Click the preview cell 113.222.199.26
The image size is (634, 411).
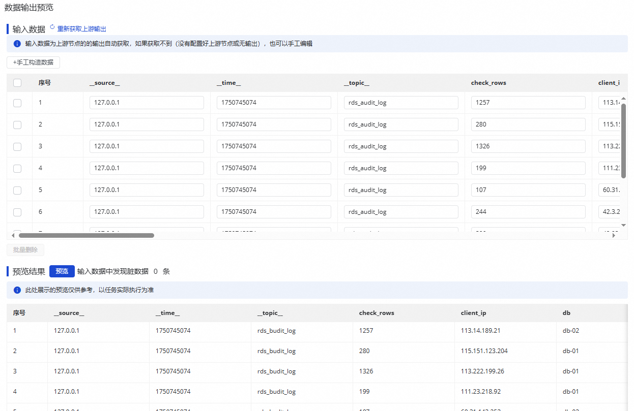point(482,371)
